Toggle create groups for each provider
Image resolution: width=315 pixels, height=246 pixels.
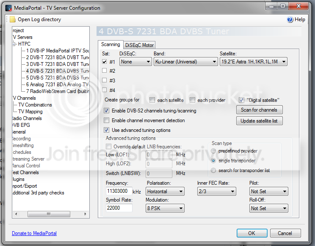[193, 100]
